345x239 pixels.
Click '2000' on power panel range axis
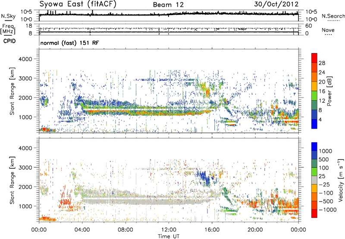click(x=25, y=97)
